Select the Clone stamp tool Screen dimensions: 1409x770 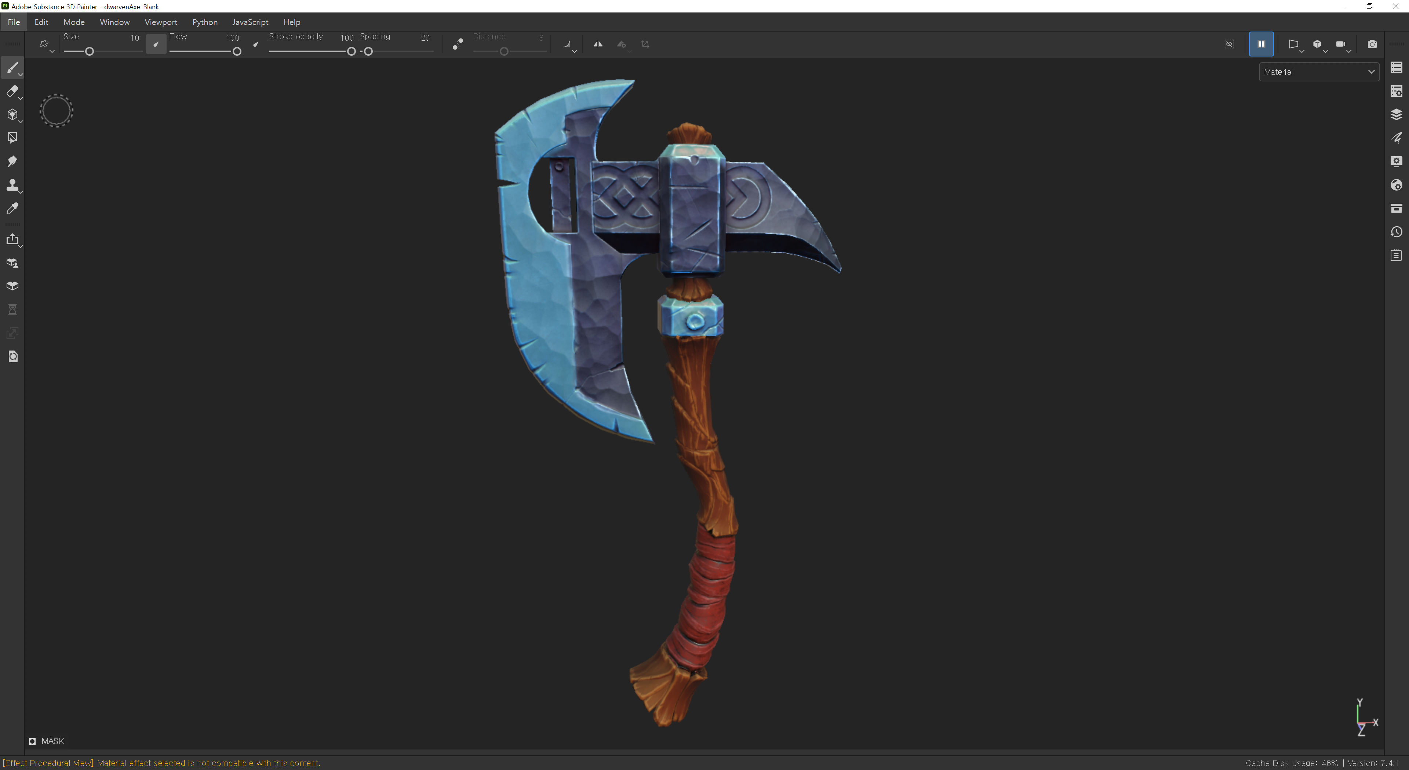pyautogui.click(x=12, y=185)
